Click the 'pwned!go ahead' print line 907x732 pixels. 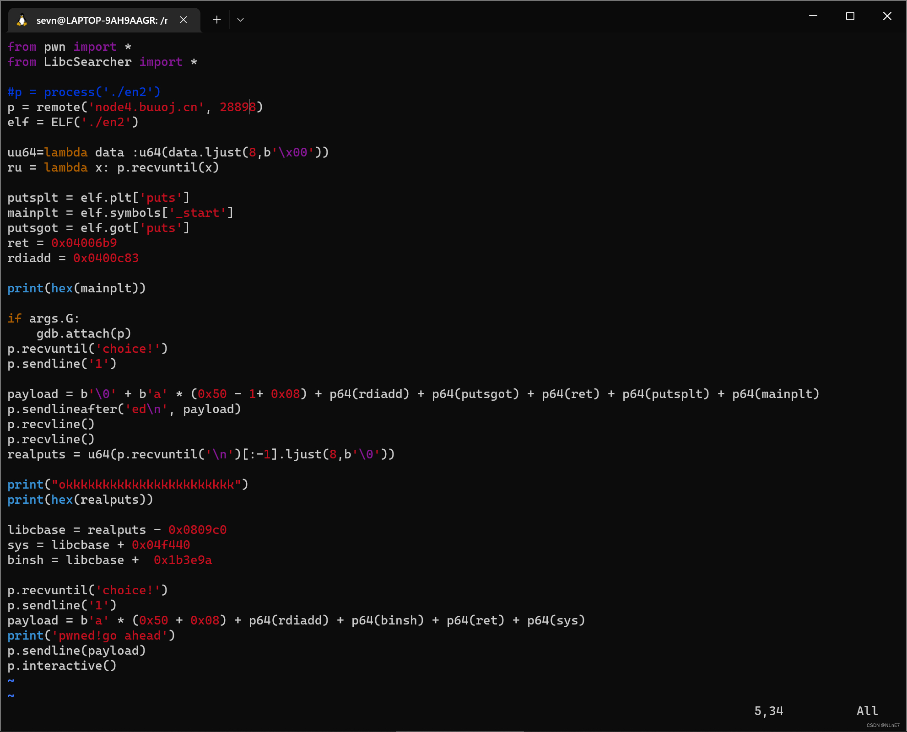pyautogui.click(x=92, y=635)
